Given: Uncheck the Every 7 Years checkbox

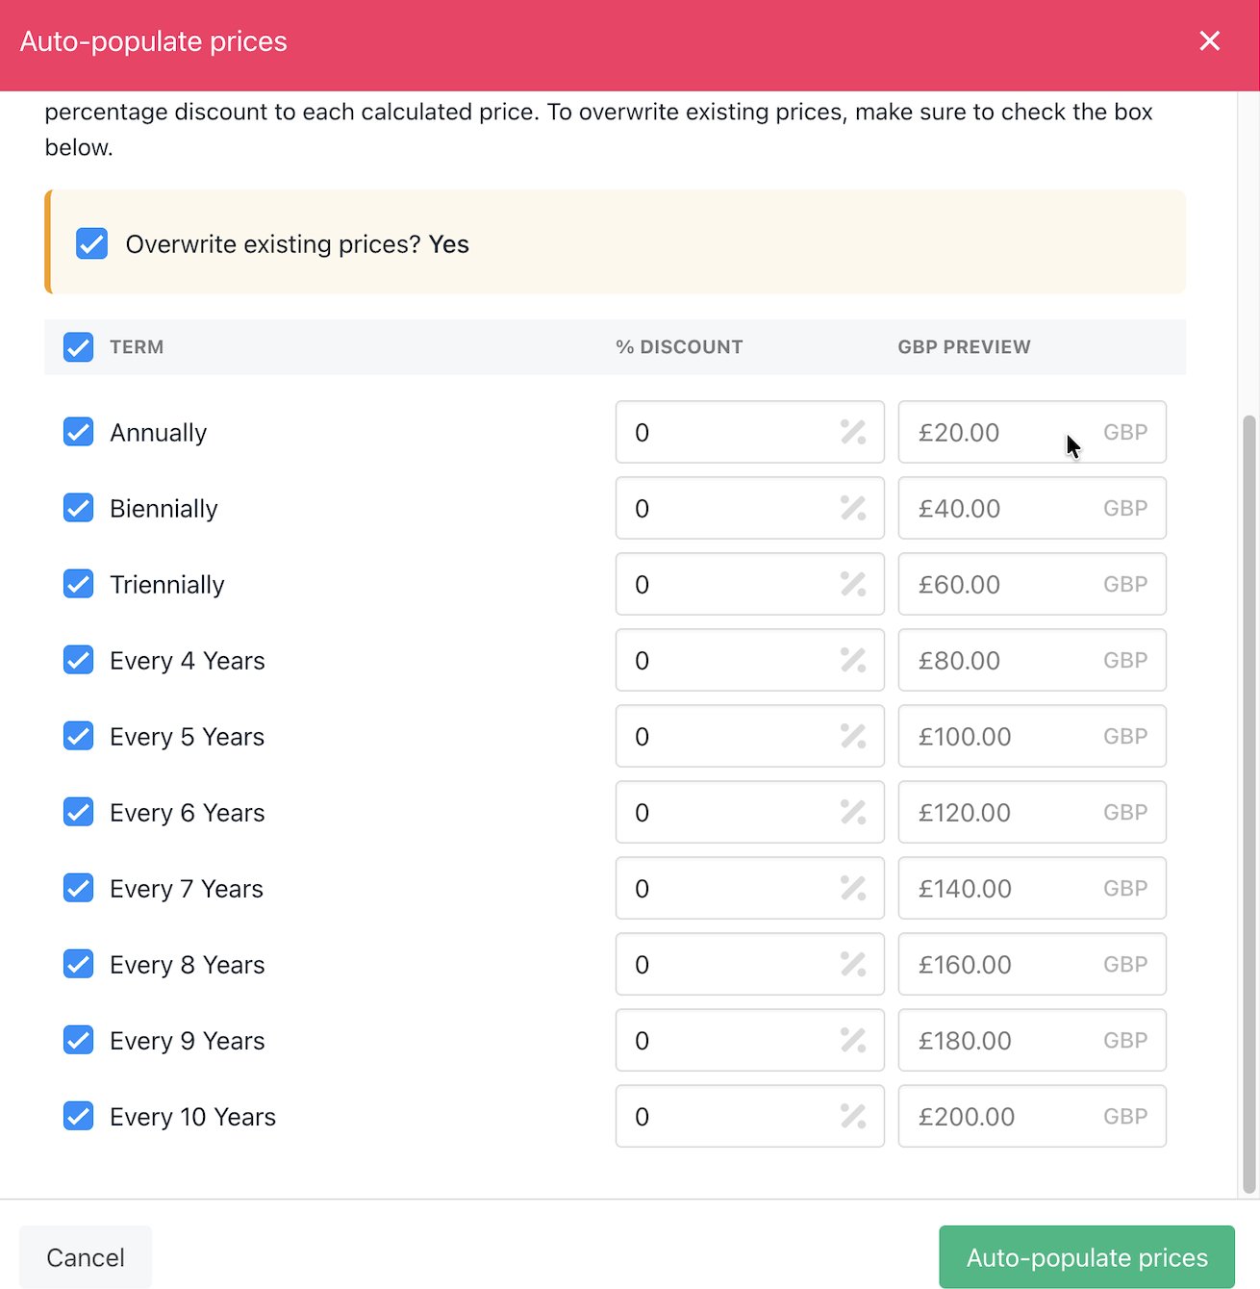Looking at the screenshot, I should click(x=79, y=888).
